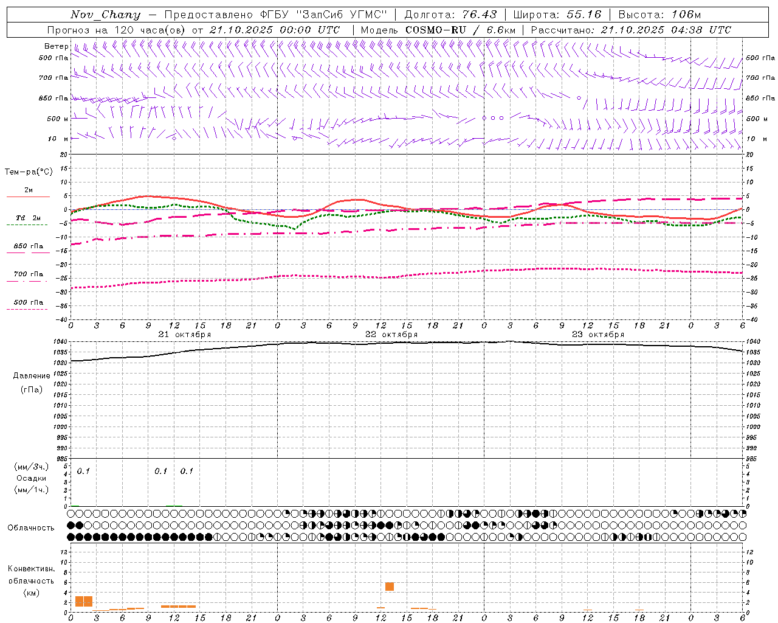Image resolution: width=778 pixels, height=623 pixels.
Task: Click the 'Td 2м' dew point legend entry
Action: coord(28,218)
